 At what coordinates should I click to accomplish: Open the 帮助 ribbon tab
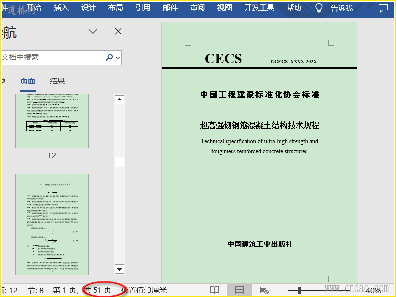294,8
